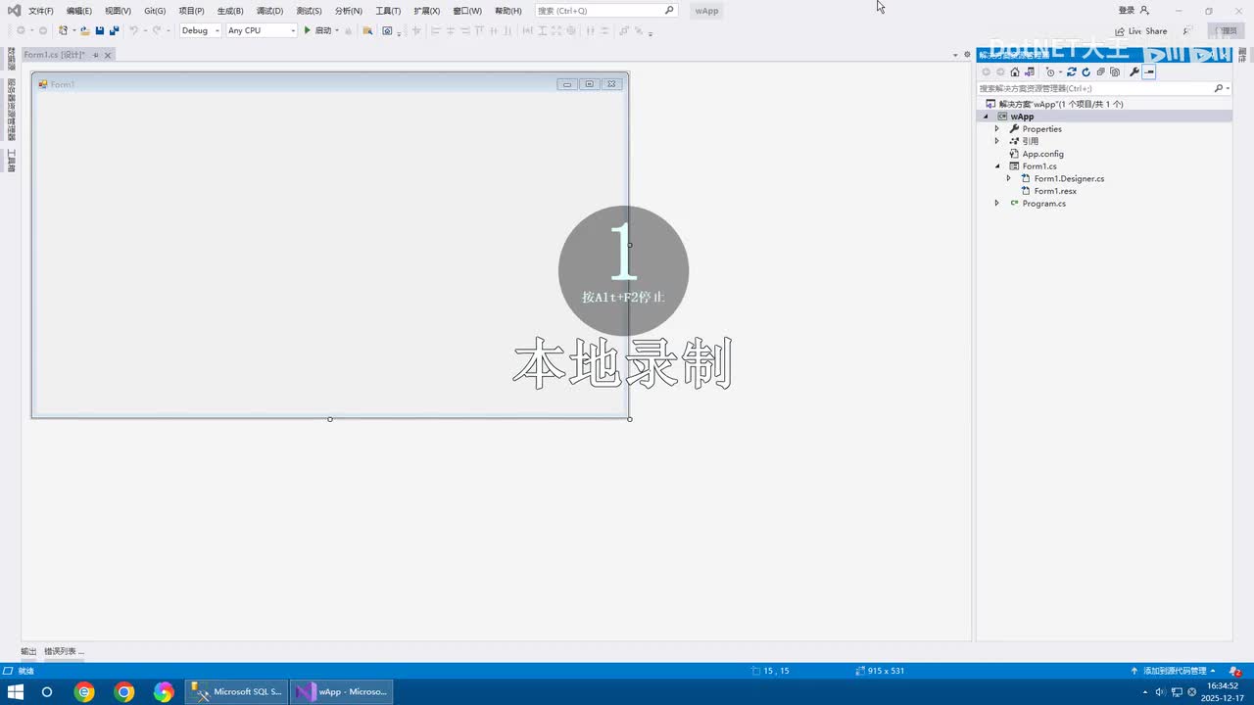Save the current file with the single-floppy icon
The width and height of the screenshot is (1254, 705).
(x=100, y=30)
